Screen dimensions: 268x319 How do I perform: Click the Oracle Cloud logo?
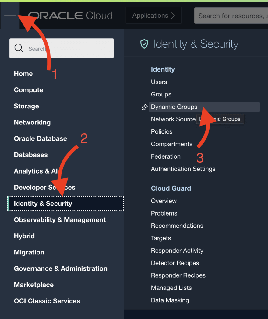(x=70, y=16)
